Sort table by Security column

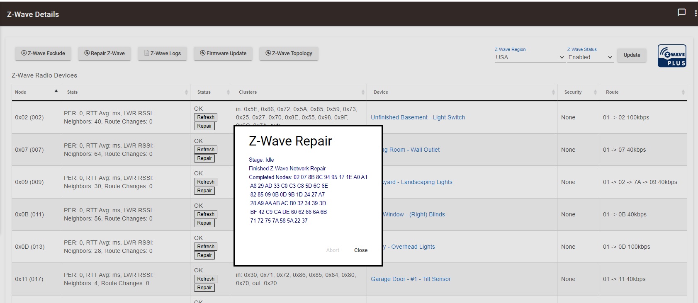click(x=578, y=92)
